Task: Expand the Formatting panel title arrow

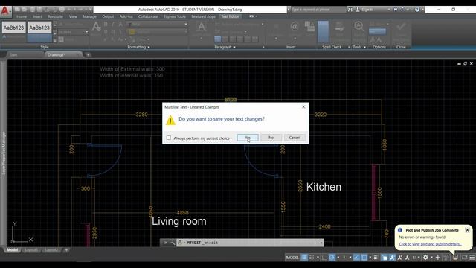Action: point(149,47)
